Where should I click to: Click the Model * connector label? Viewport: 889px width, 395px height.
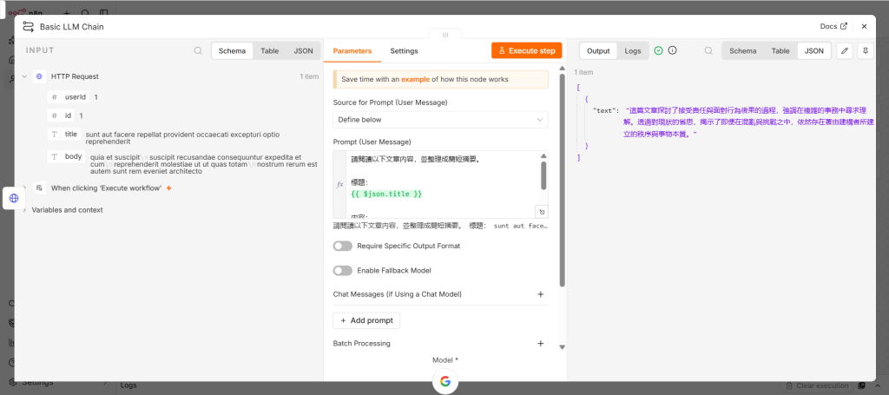445,360
